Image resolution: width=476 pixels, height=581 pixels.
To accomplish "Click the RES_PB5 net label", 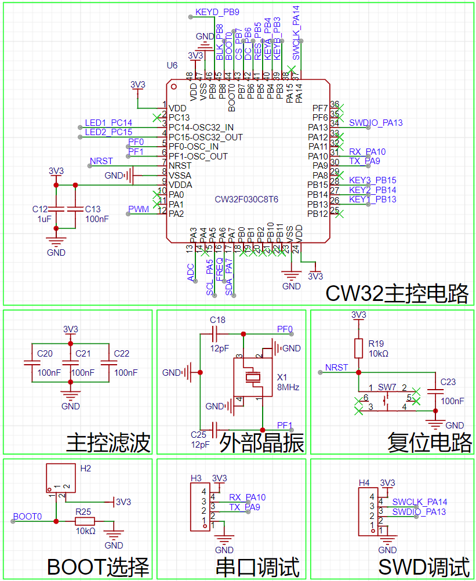I will tap(258, 42).
